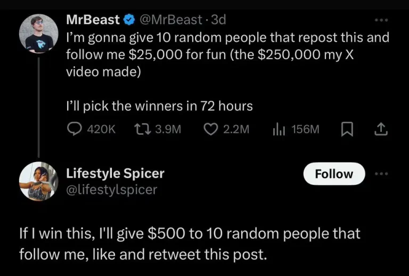Image resolution: width=409 pixels, height=276 pixels.
Task: Open more options on MrBeast's tweet
Action: tap(381, 20)
